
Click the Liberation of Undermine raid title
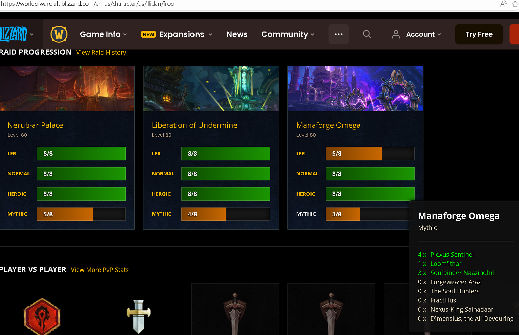coord(195,125)
